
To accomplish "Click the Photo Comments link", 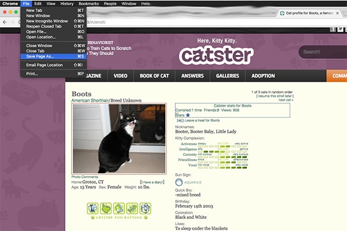I will pos(85,177).
